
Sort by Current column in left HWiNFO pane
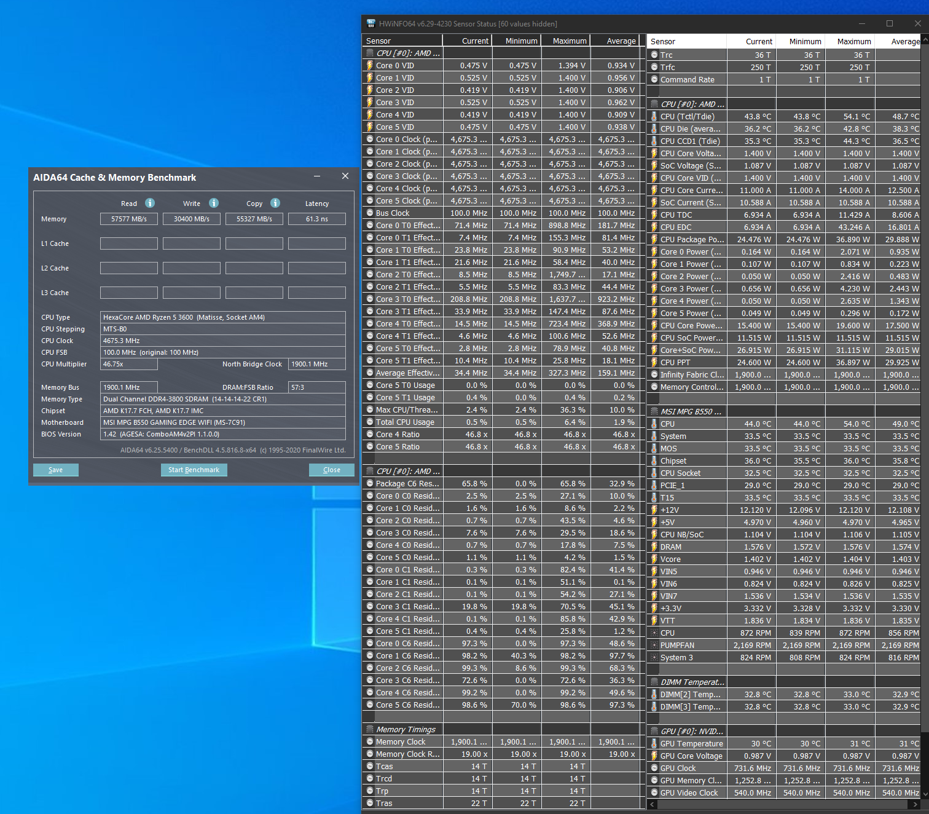(x=468, y=41)
